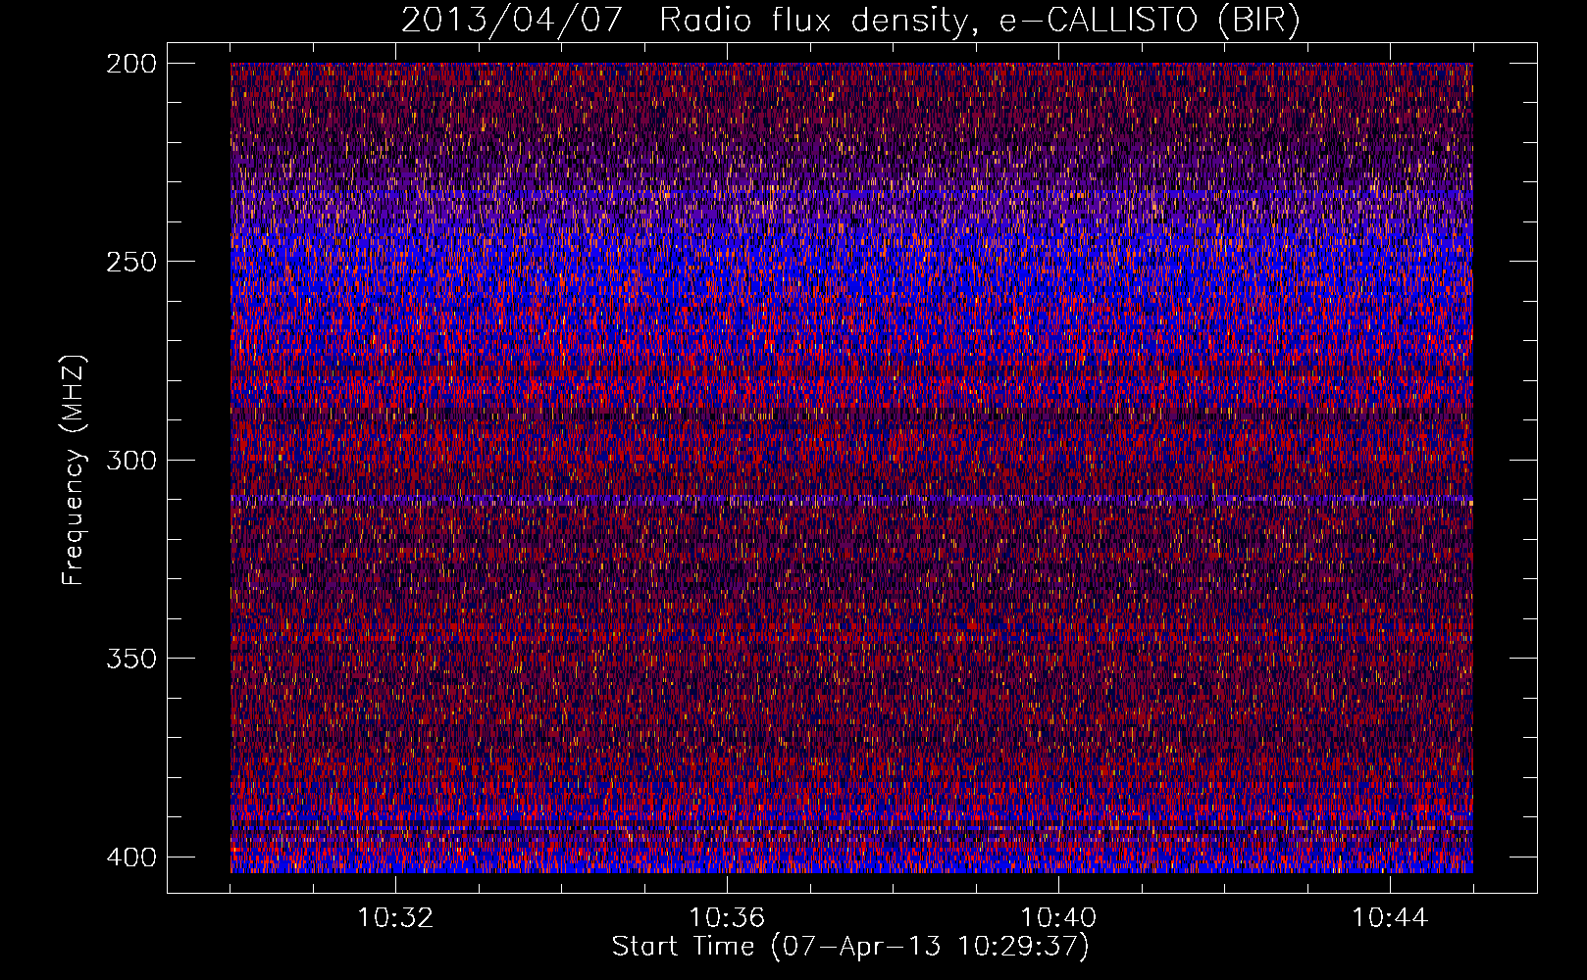Click the 'Frequency (MHZ)' axis label
The height and width of the screenshot is (980, 1587).
click(x=74, y=469)
